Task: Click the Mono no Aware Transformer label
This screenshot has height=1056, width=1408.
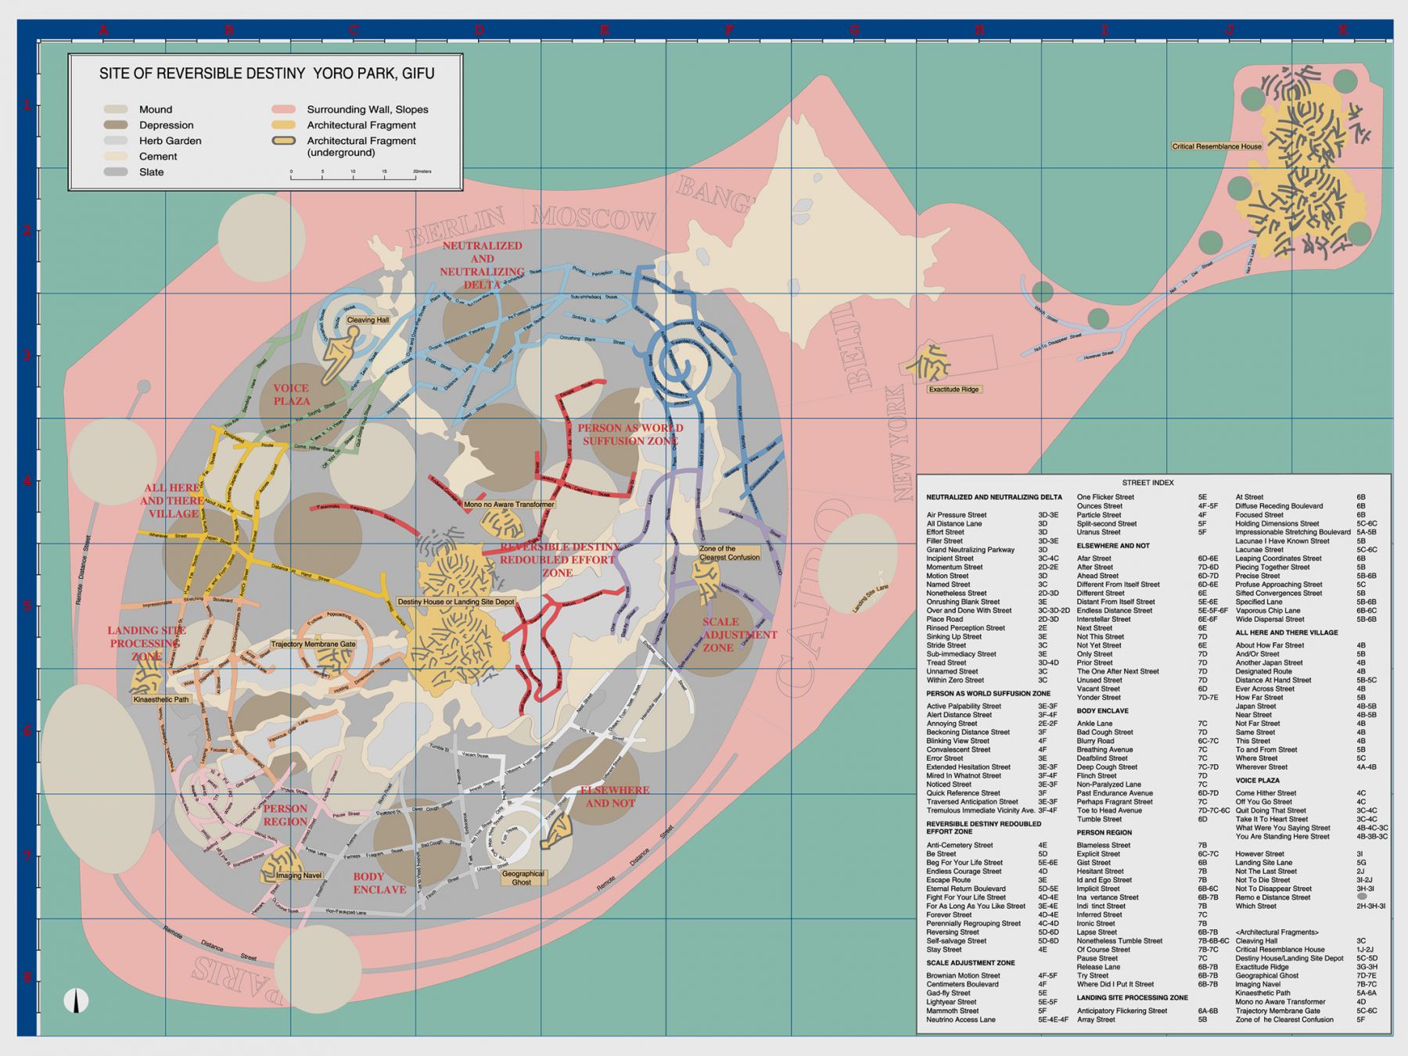Action: pos(508,505)
